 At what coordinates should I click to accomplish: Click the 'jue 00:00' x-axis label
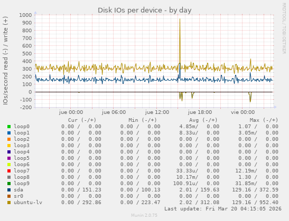tap(71, 112)
